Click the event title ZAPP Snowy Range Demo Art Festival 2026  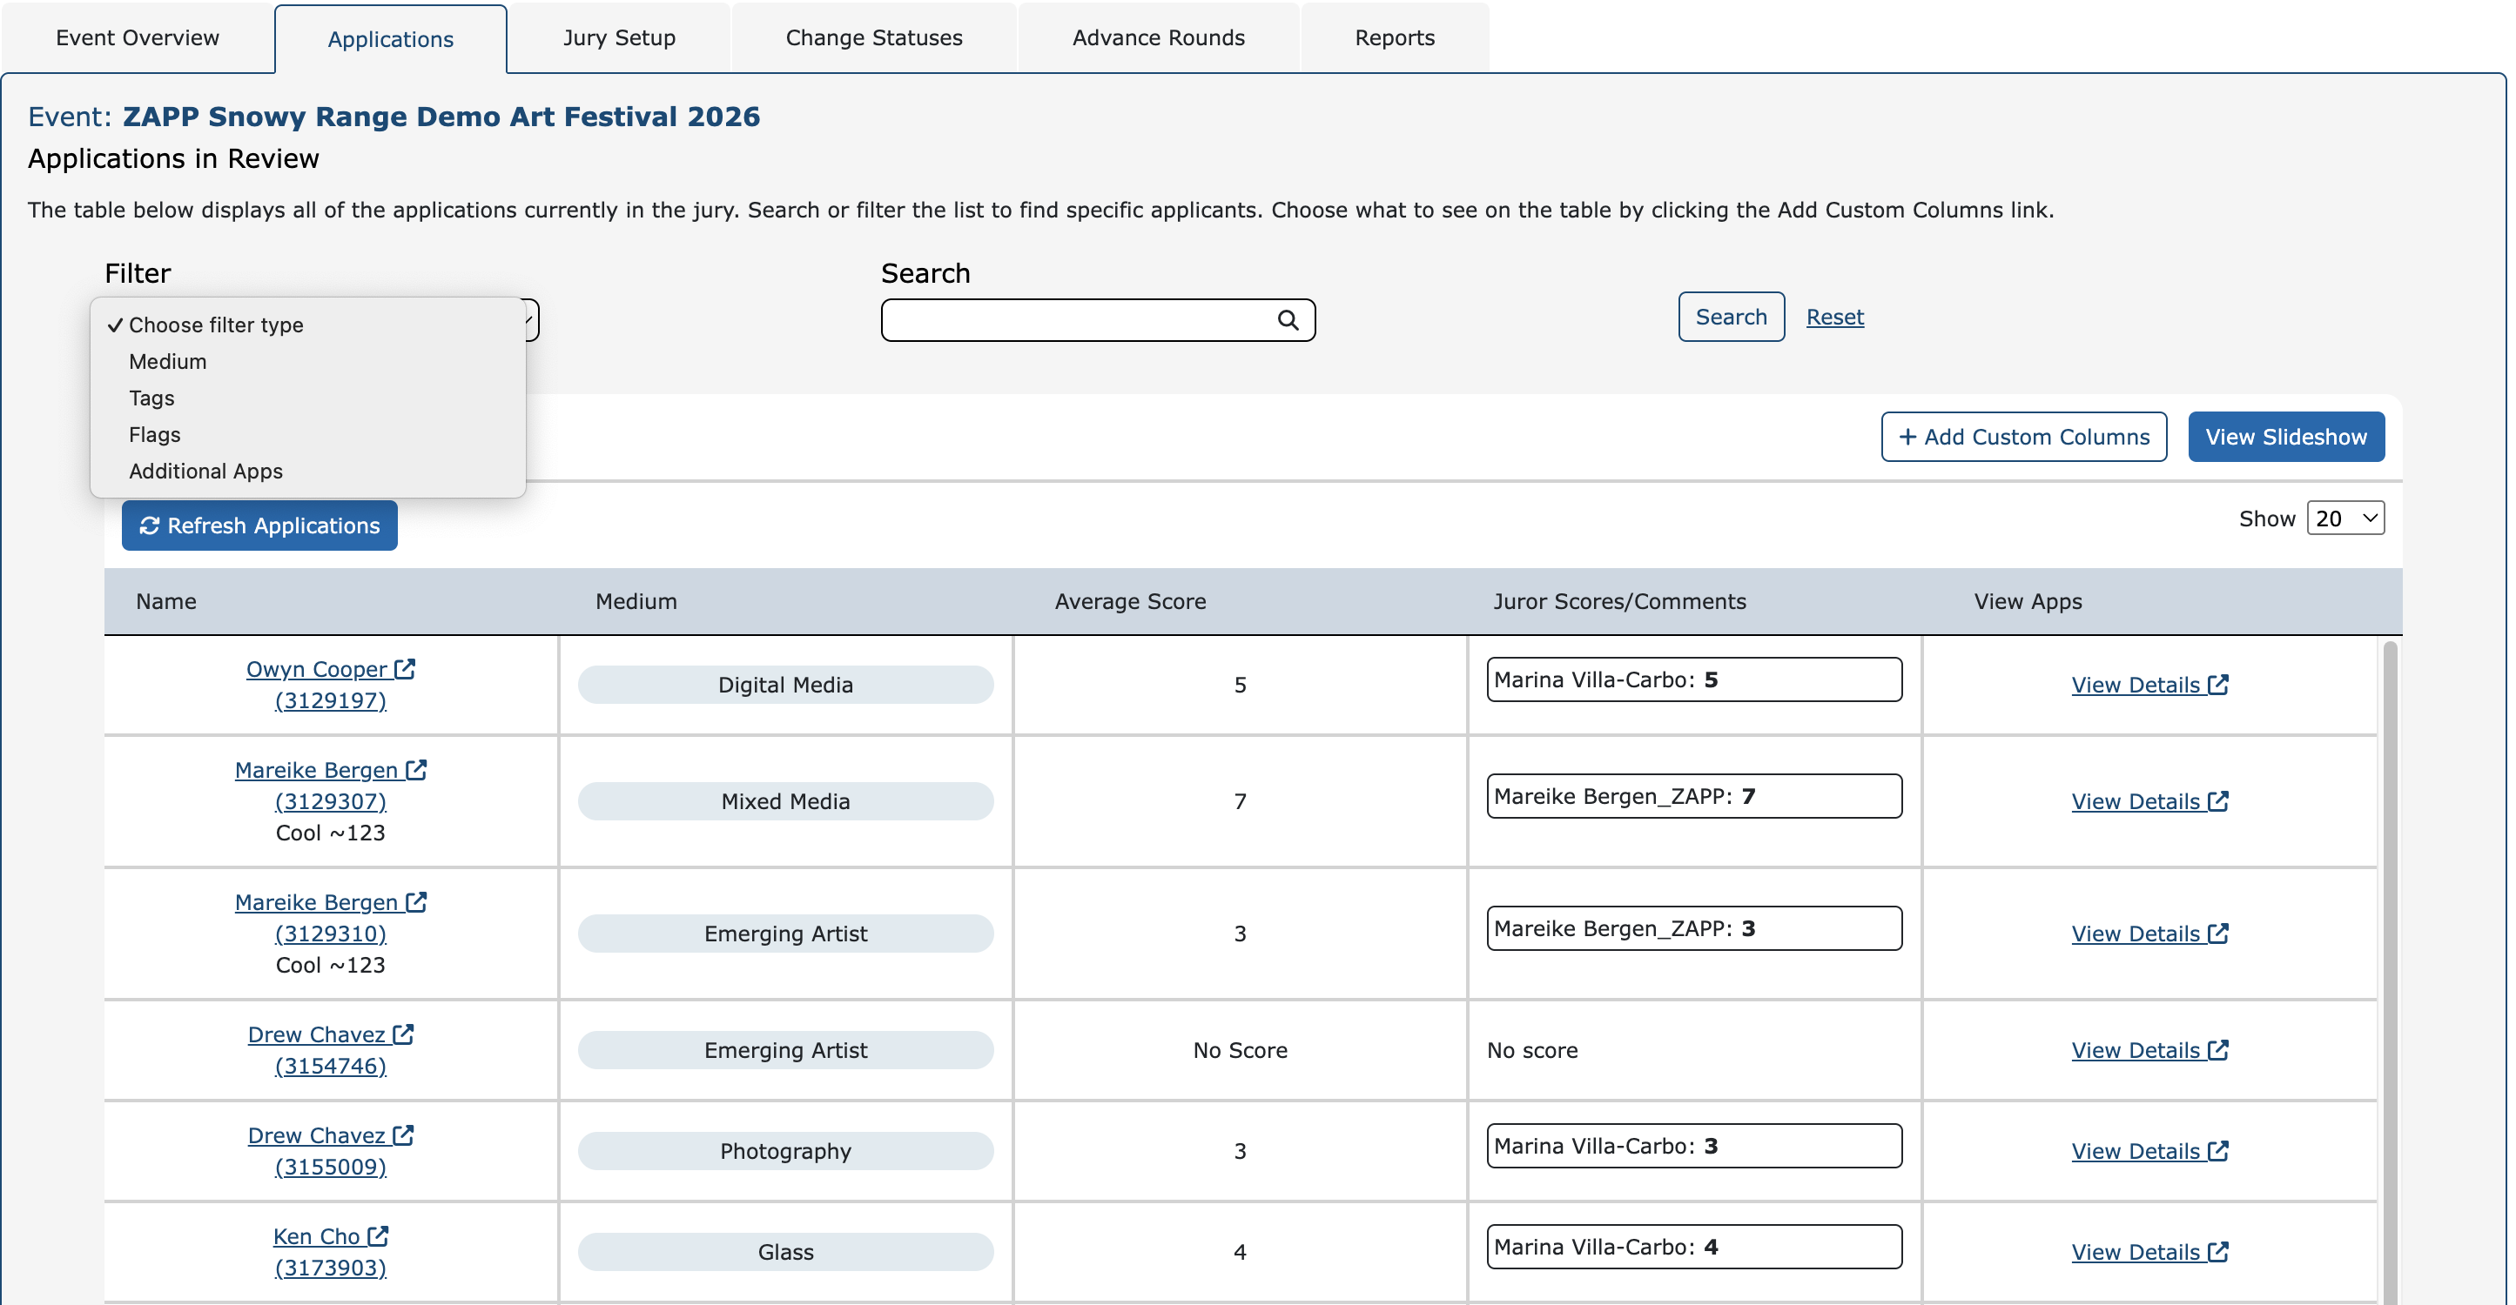point(441,117)
